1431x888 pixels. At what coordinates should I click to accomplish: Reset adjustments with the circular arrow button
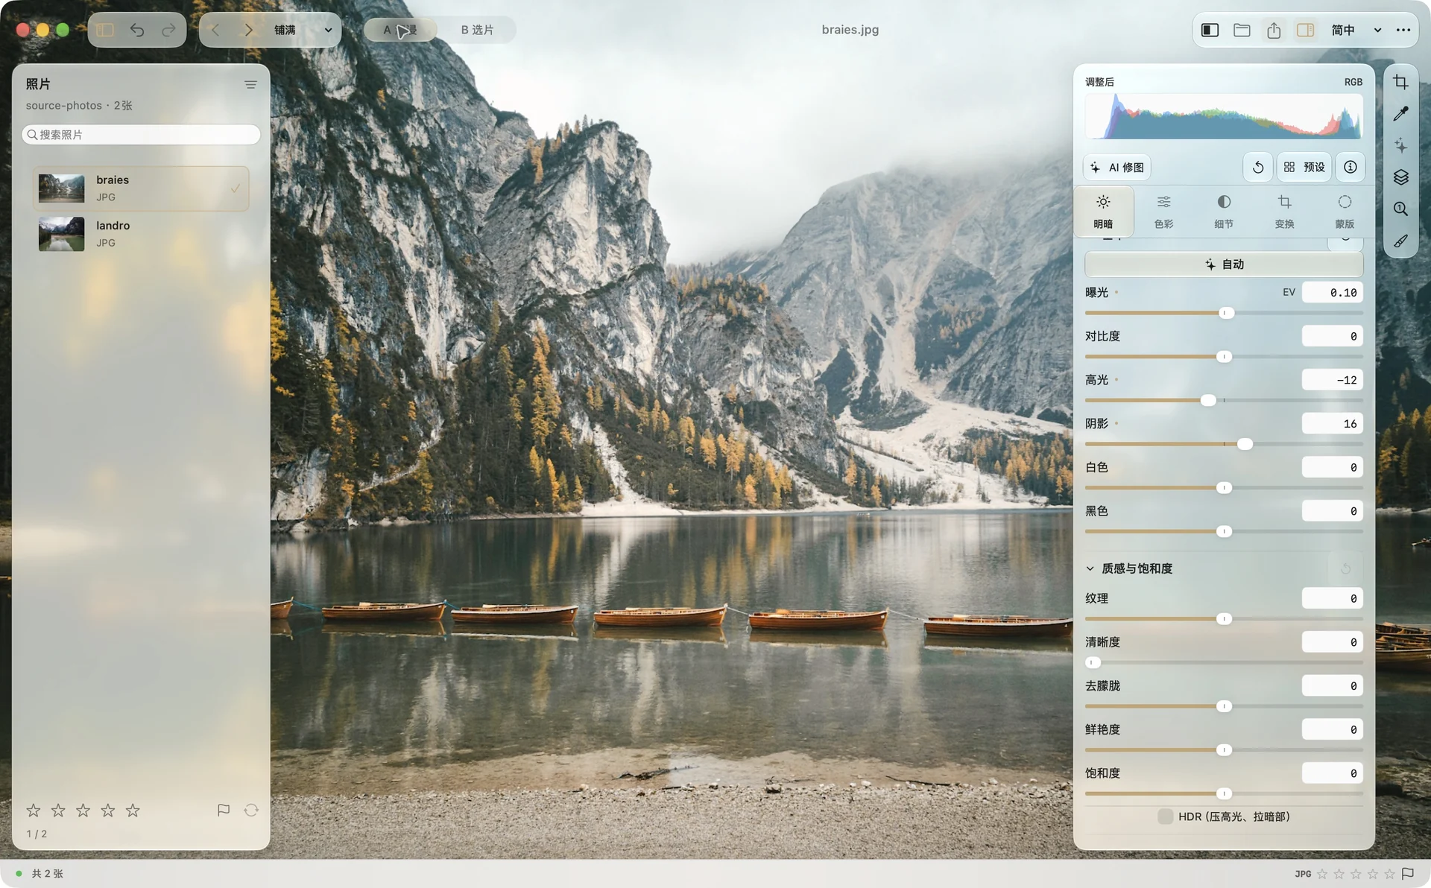tap(1257, 167)
